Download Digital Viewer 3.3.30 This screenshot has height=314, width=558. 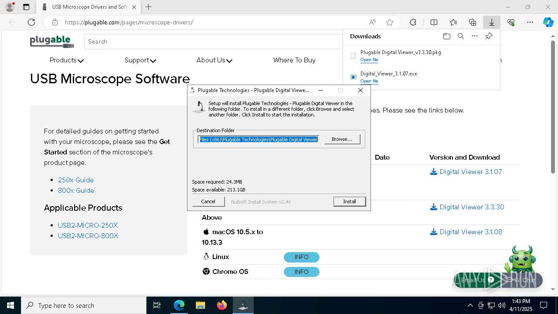tap(467, 207)
